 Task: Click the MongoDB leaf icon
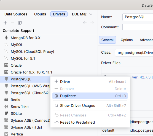6,38
